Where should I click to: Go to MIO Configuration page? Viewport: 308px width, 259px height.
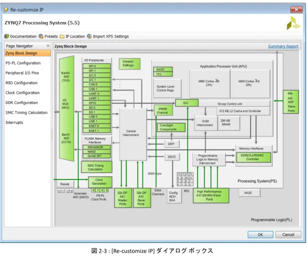point(22,83)
